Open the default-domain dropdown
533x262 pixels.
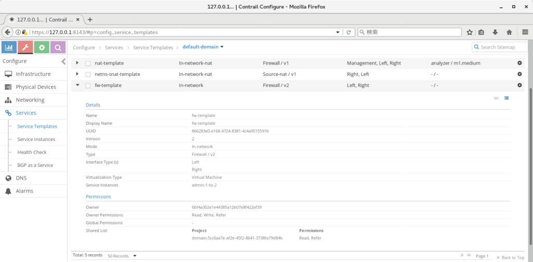point(203,47)
